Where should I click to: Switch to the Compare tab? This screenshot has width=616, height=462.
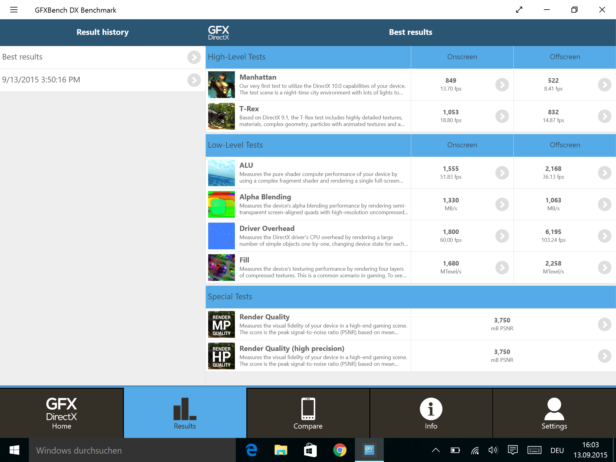(x=308, y=412)
